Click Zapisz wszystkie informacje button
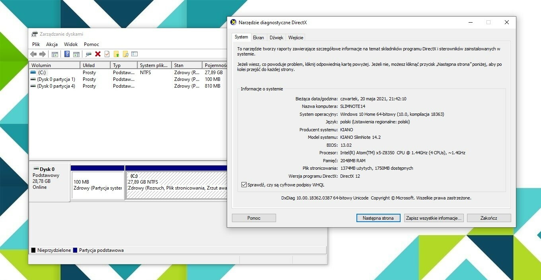This screenshot has width=541, height=280. (434, 218)
